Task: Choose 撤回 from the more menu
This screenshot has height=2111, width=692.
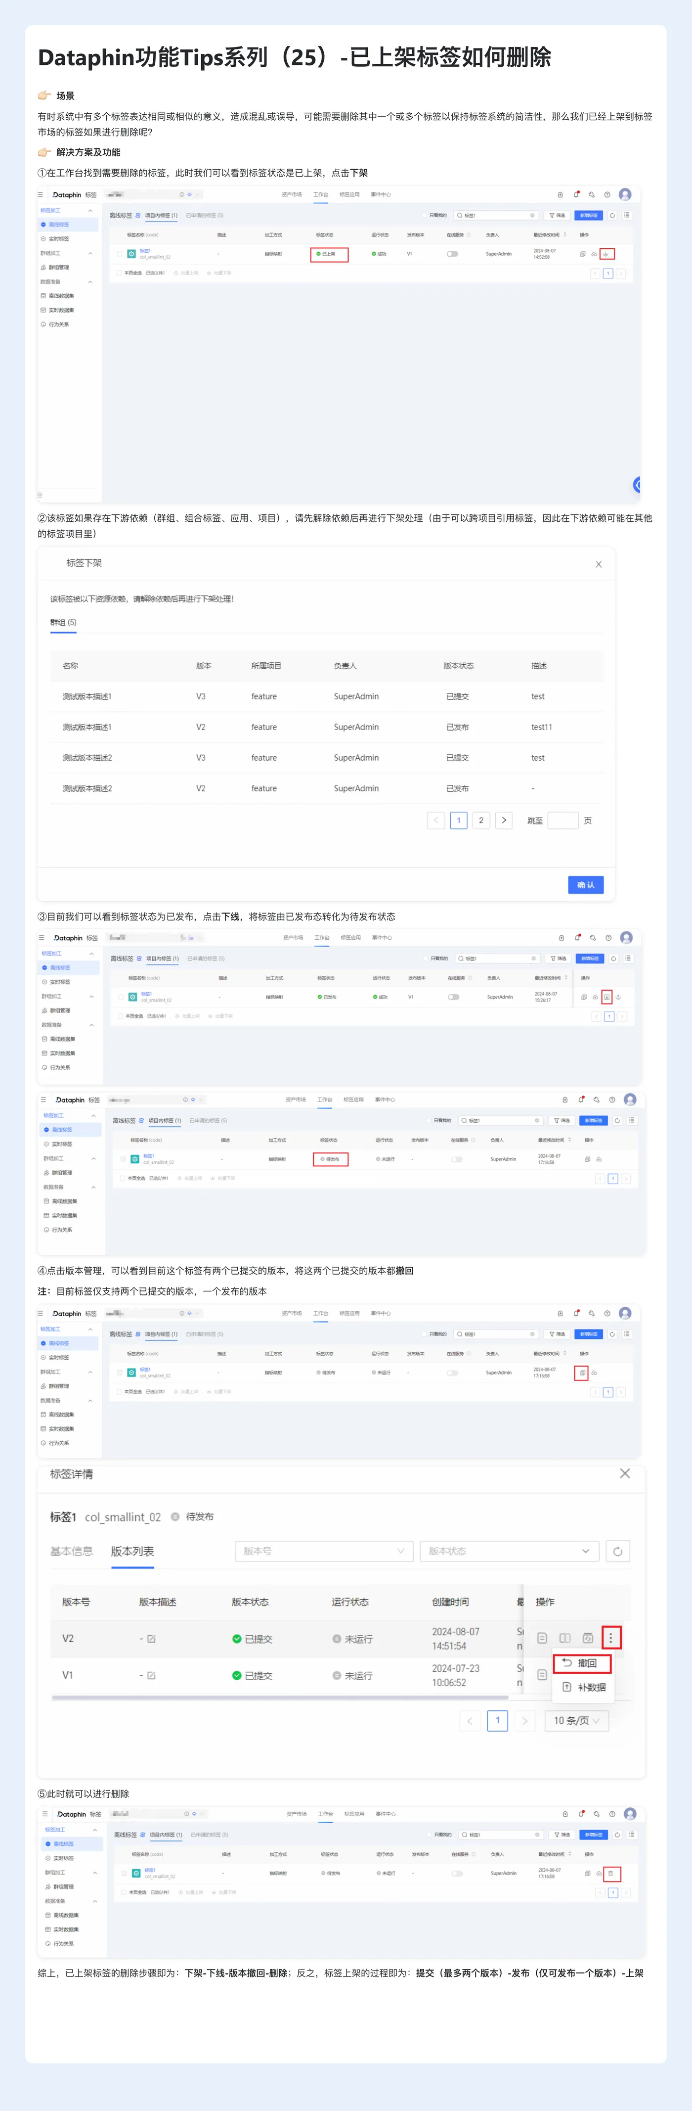Action: 581,1663
